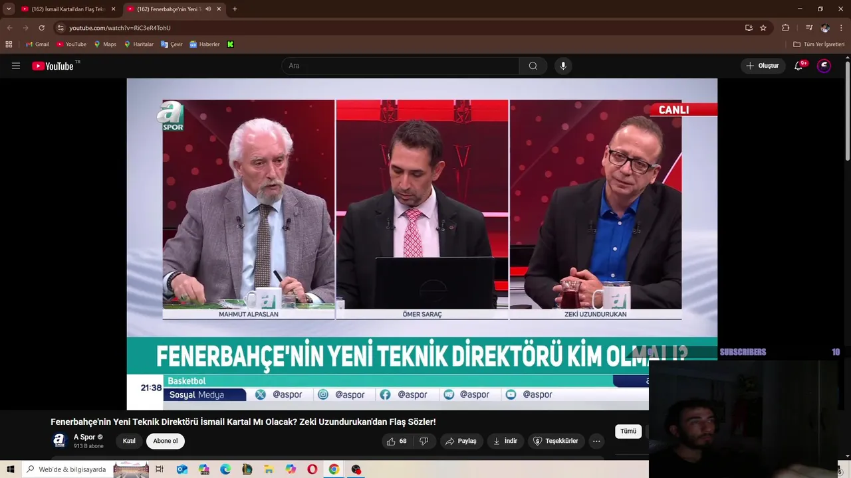Send thanks with Teşekkürler button
Screen dimensions: 851x478
point(556,441)
